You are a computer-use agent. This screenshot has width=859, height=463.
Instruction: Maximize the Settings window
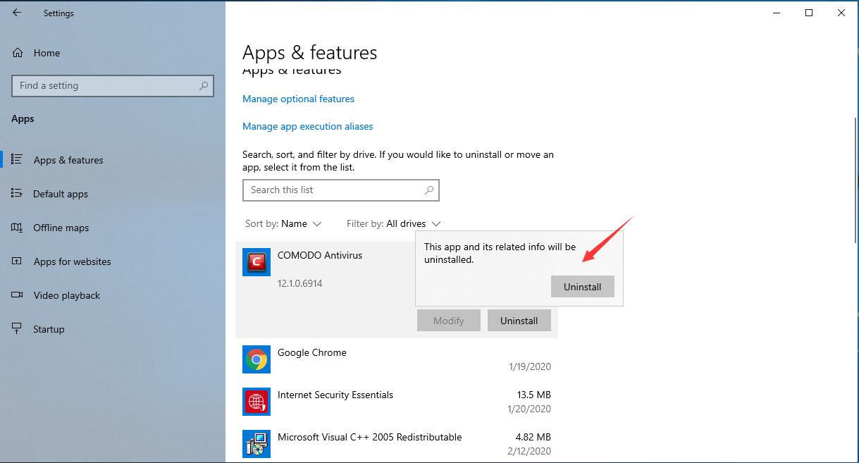pyautogui.click(x=809, y=13)
